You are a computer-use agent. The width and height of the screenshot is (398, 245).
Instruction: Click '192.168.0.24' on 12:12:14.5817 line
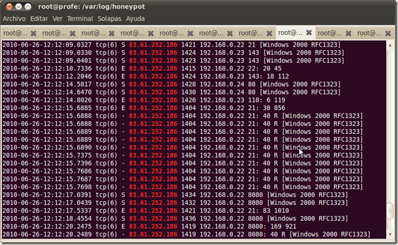pos(222,84)
